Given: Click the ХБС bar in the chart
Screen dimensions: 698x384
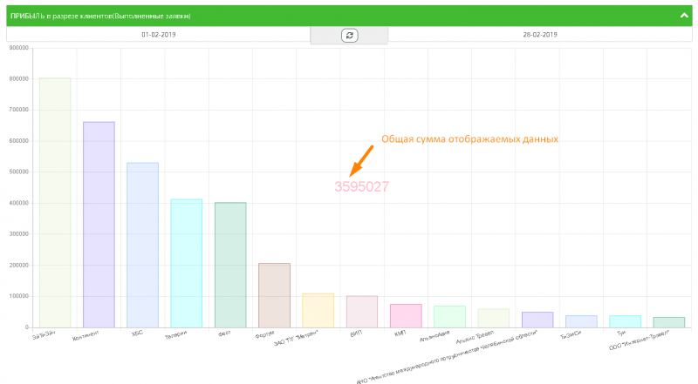Looking at the screenshot, I should (x=142, y=245).
